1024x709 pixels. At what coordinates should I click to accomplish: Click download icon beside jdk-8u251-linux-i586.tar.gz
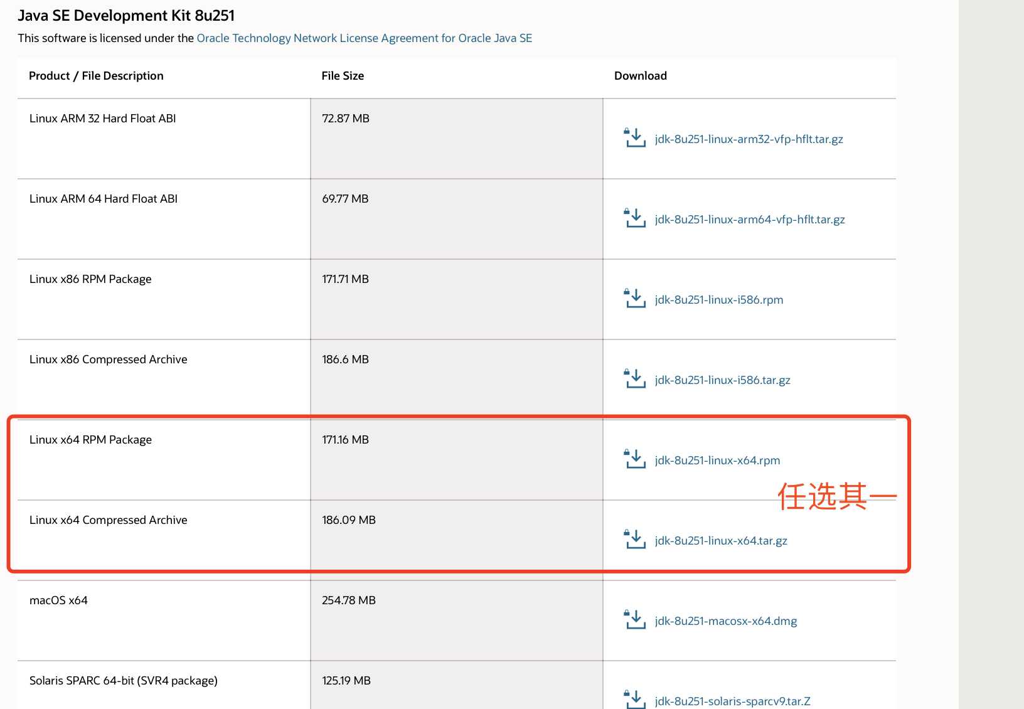point(634,379)
